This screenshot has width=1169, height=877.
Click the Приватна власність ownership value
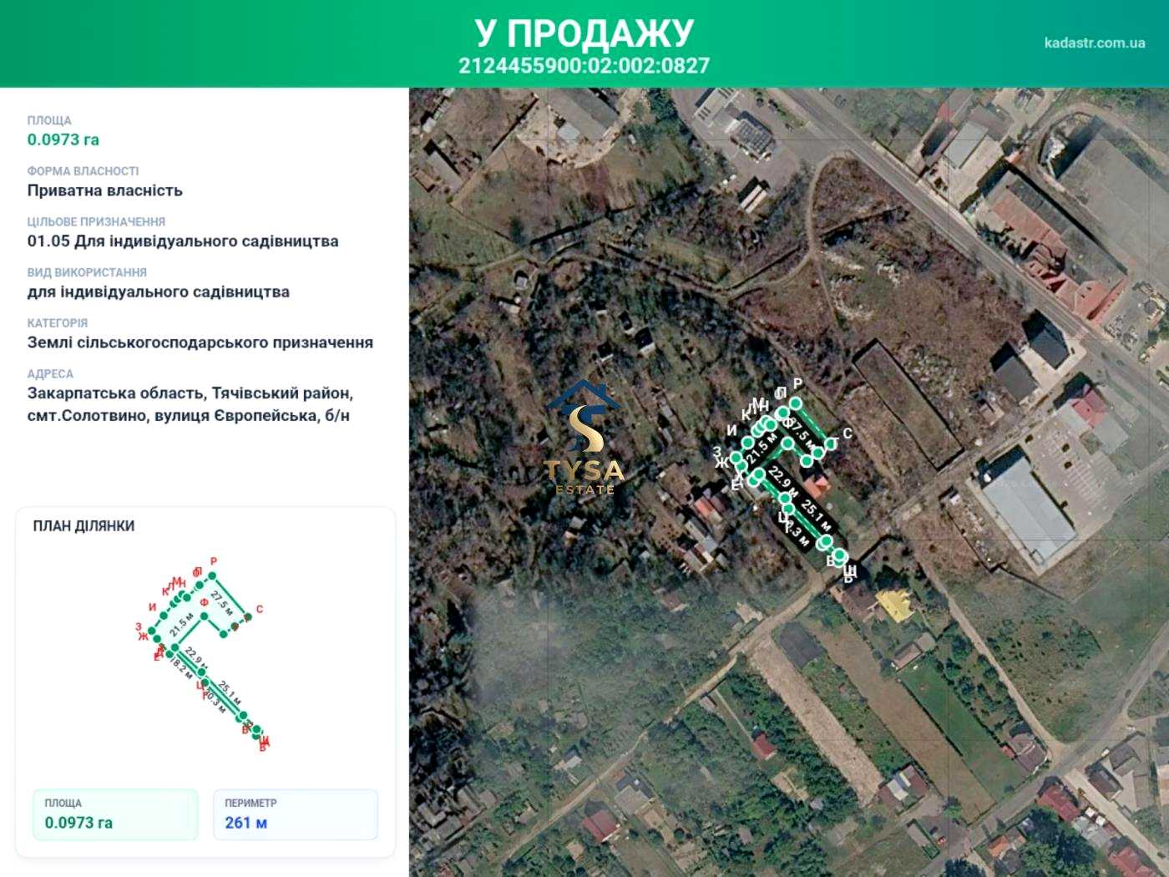105,190
